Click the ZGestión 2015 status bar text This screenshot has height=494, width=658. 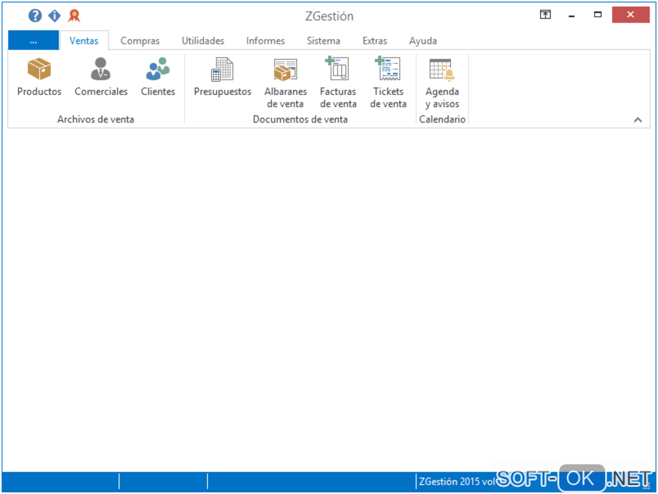tap(457, 481)
